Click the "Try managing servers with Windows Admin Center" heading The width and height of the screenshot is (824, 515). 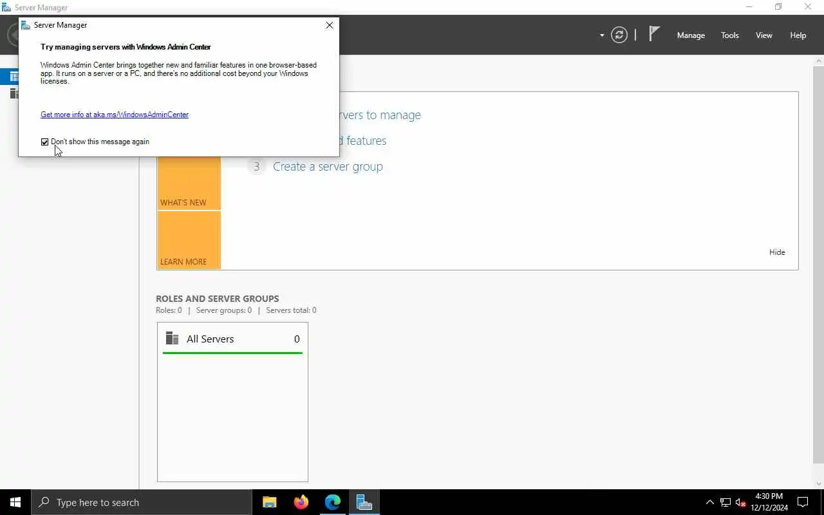pyautogui.click(x=126, y=47)
